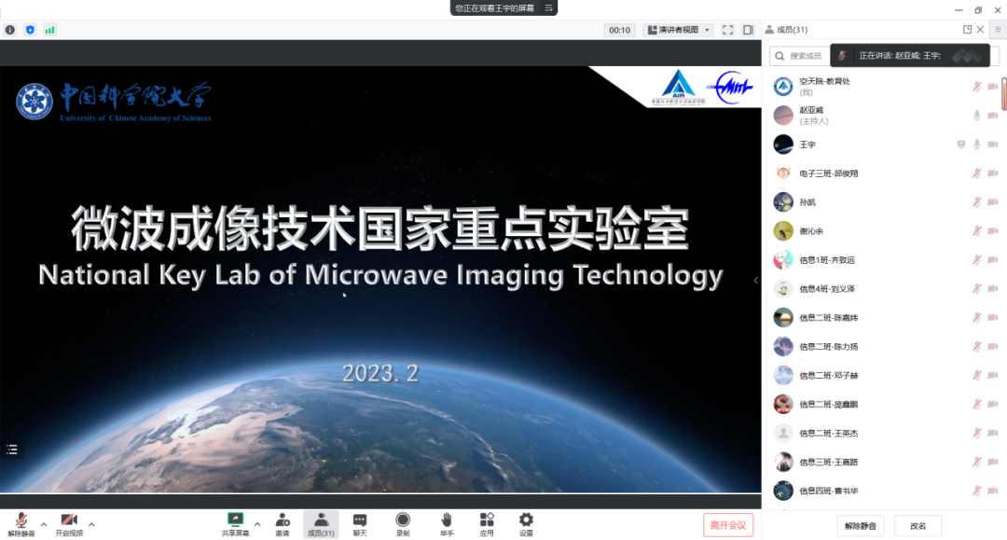Click Rename (改名) button
The image size is (1007, 540).
tap(917, 526)
